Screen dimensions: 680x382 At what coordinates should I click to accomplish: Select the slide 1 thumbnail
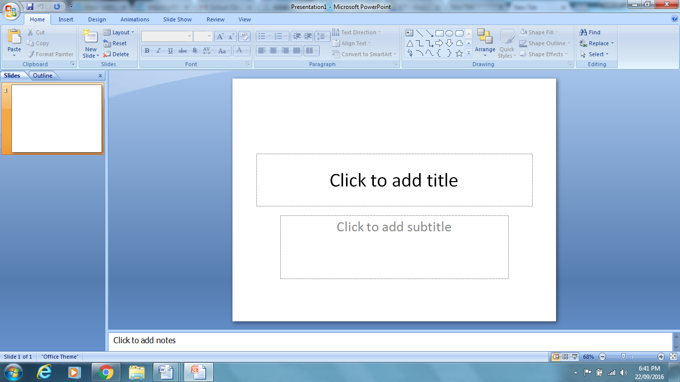57,118
